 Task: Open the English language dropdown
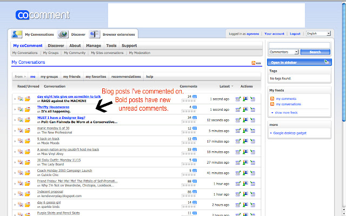pyautogui.click(x=318, y=33)
